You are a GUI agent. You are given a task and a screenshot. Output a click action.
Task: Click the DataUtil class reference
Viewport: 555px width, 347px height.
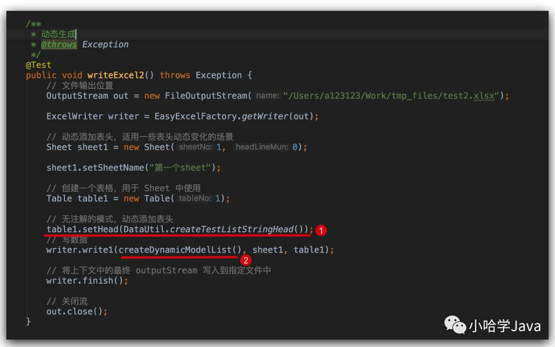click(144, 229)
